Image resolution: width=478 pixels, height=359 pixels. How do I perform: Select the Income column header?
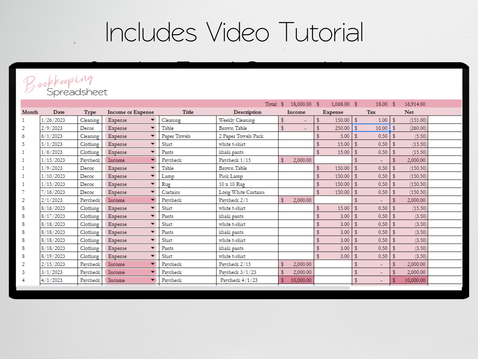[296, 112]
